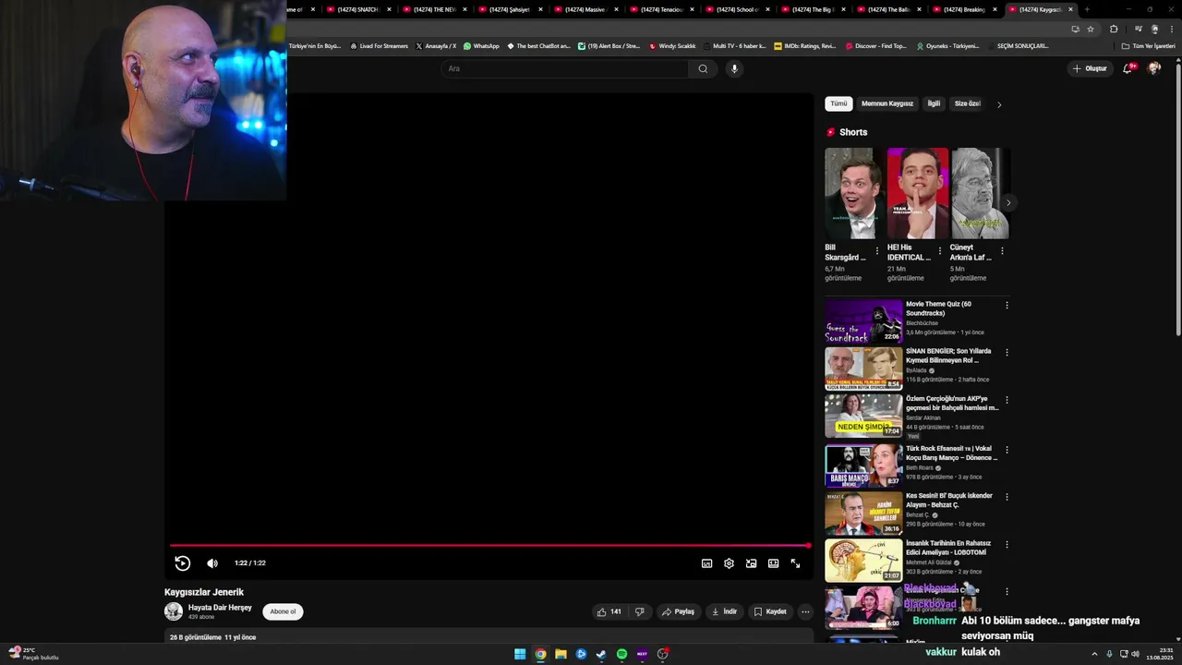This screenshot has height=665, width=1182.
Task: Open options for Movie Theme Quiz video
Action: pyautogui.click(x=1007, y=305)
